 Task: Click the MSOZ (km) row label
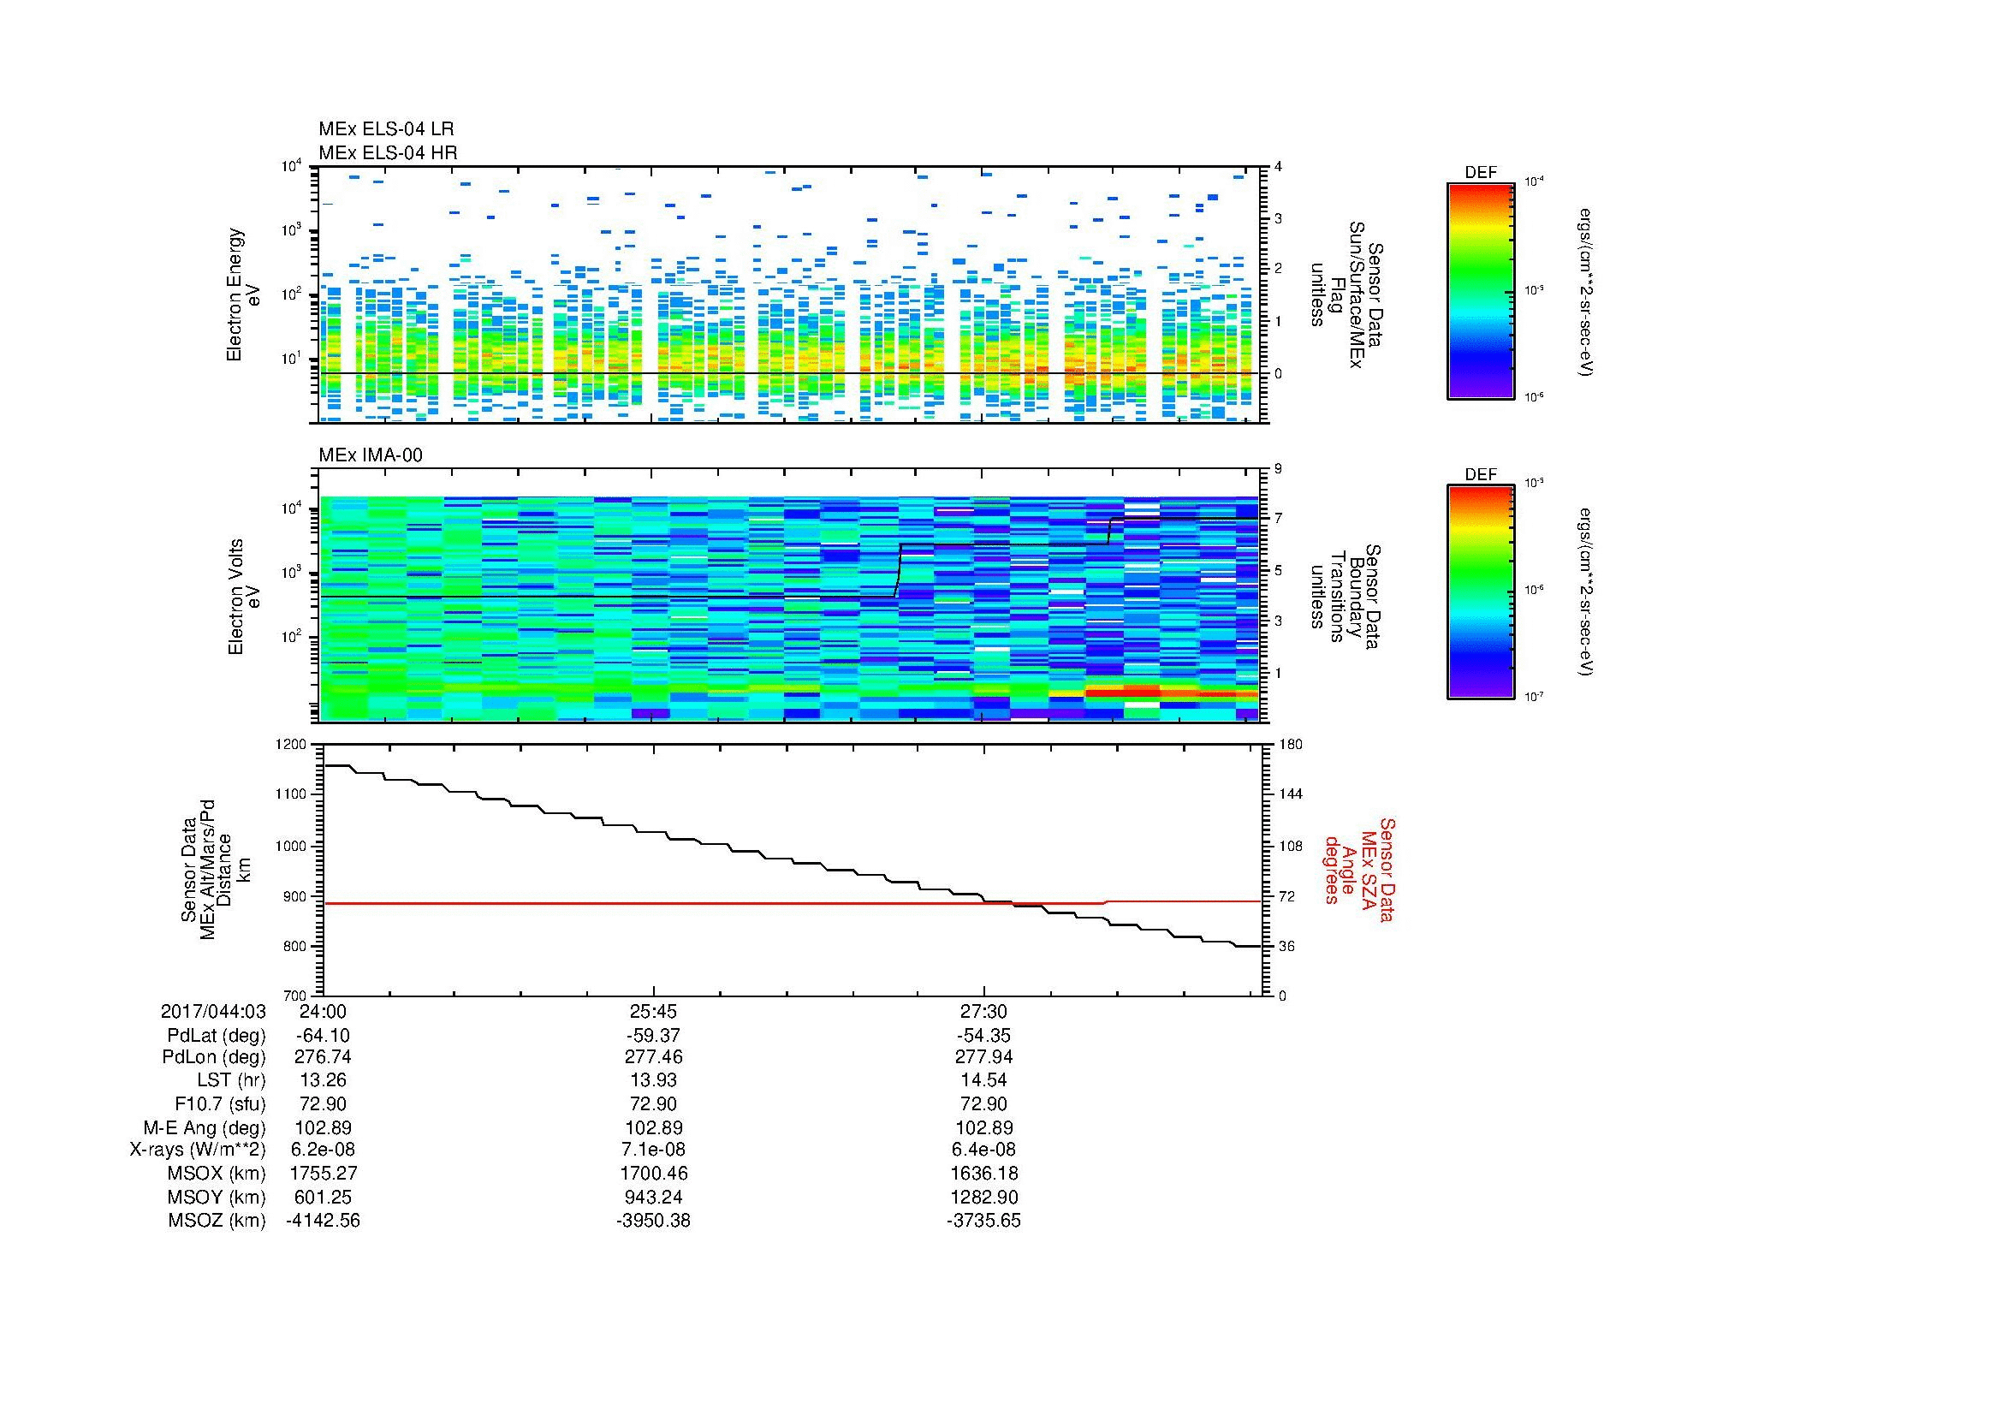click(217, 1221)
